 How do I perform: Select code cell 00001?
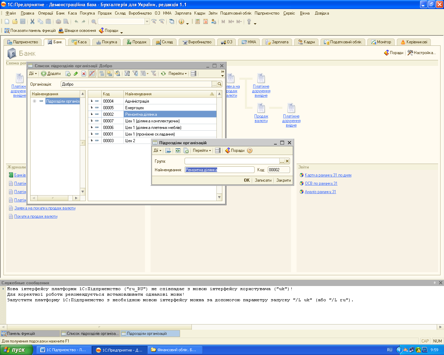click(112, 134)
